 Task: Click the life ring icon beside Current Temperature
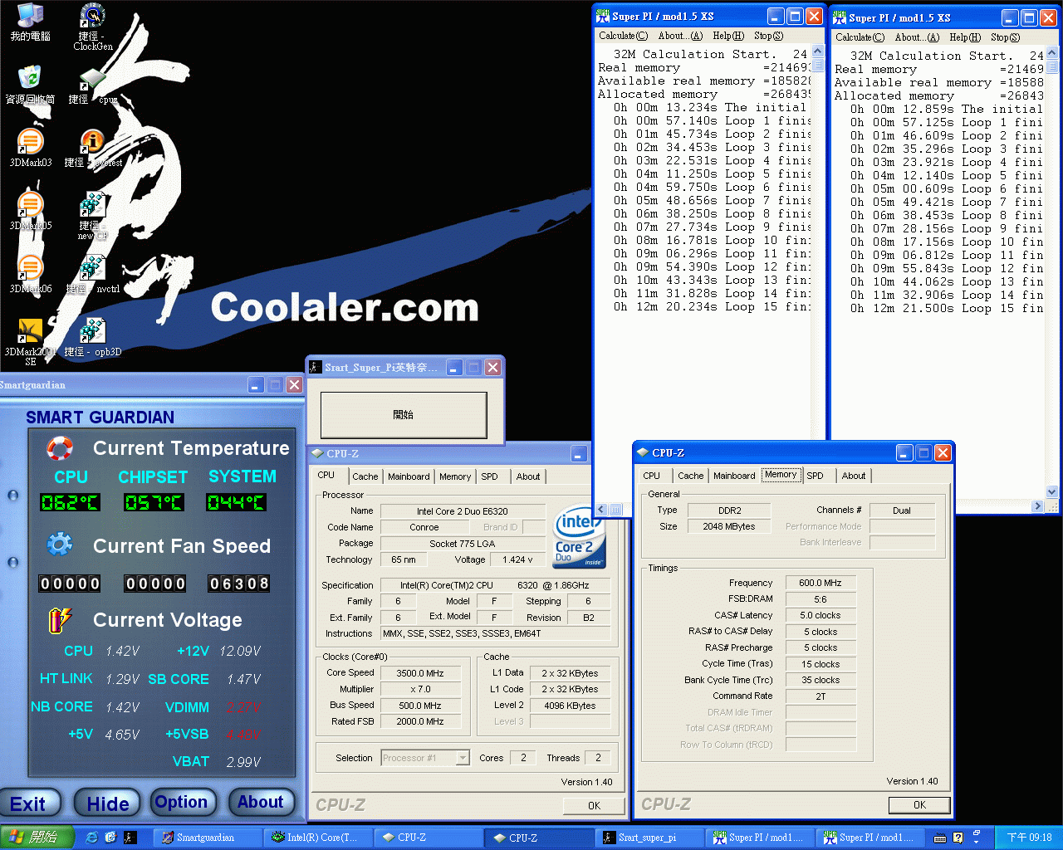(x=60, y=448)
